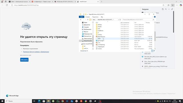The height and width of the screenshot is (103, 183).
Task: Add page to favorites star icon
Action: coord(163,5)
